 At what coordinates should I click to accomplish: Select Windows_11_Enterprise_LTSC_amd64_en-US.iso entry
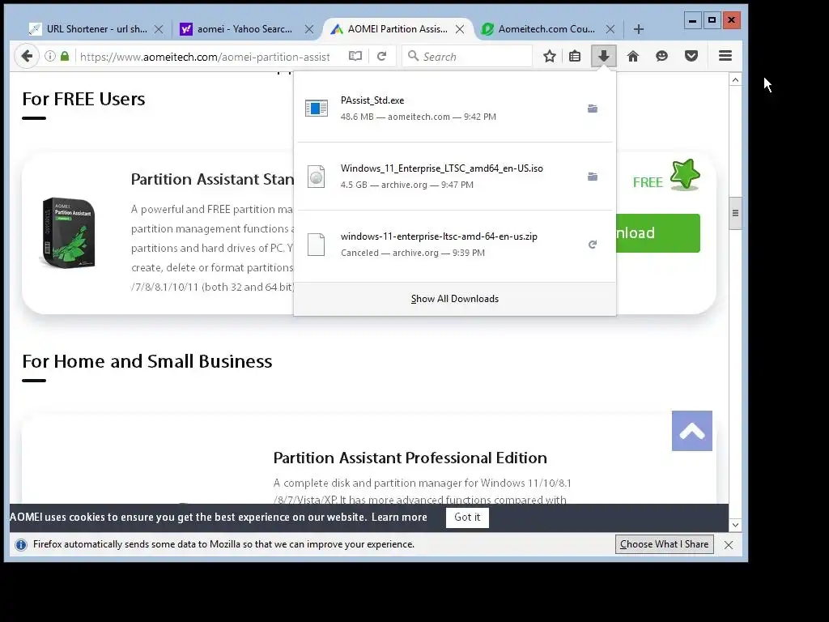pyautogui.click(x=455, y=177)
